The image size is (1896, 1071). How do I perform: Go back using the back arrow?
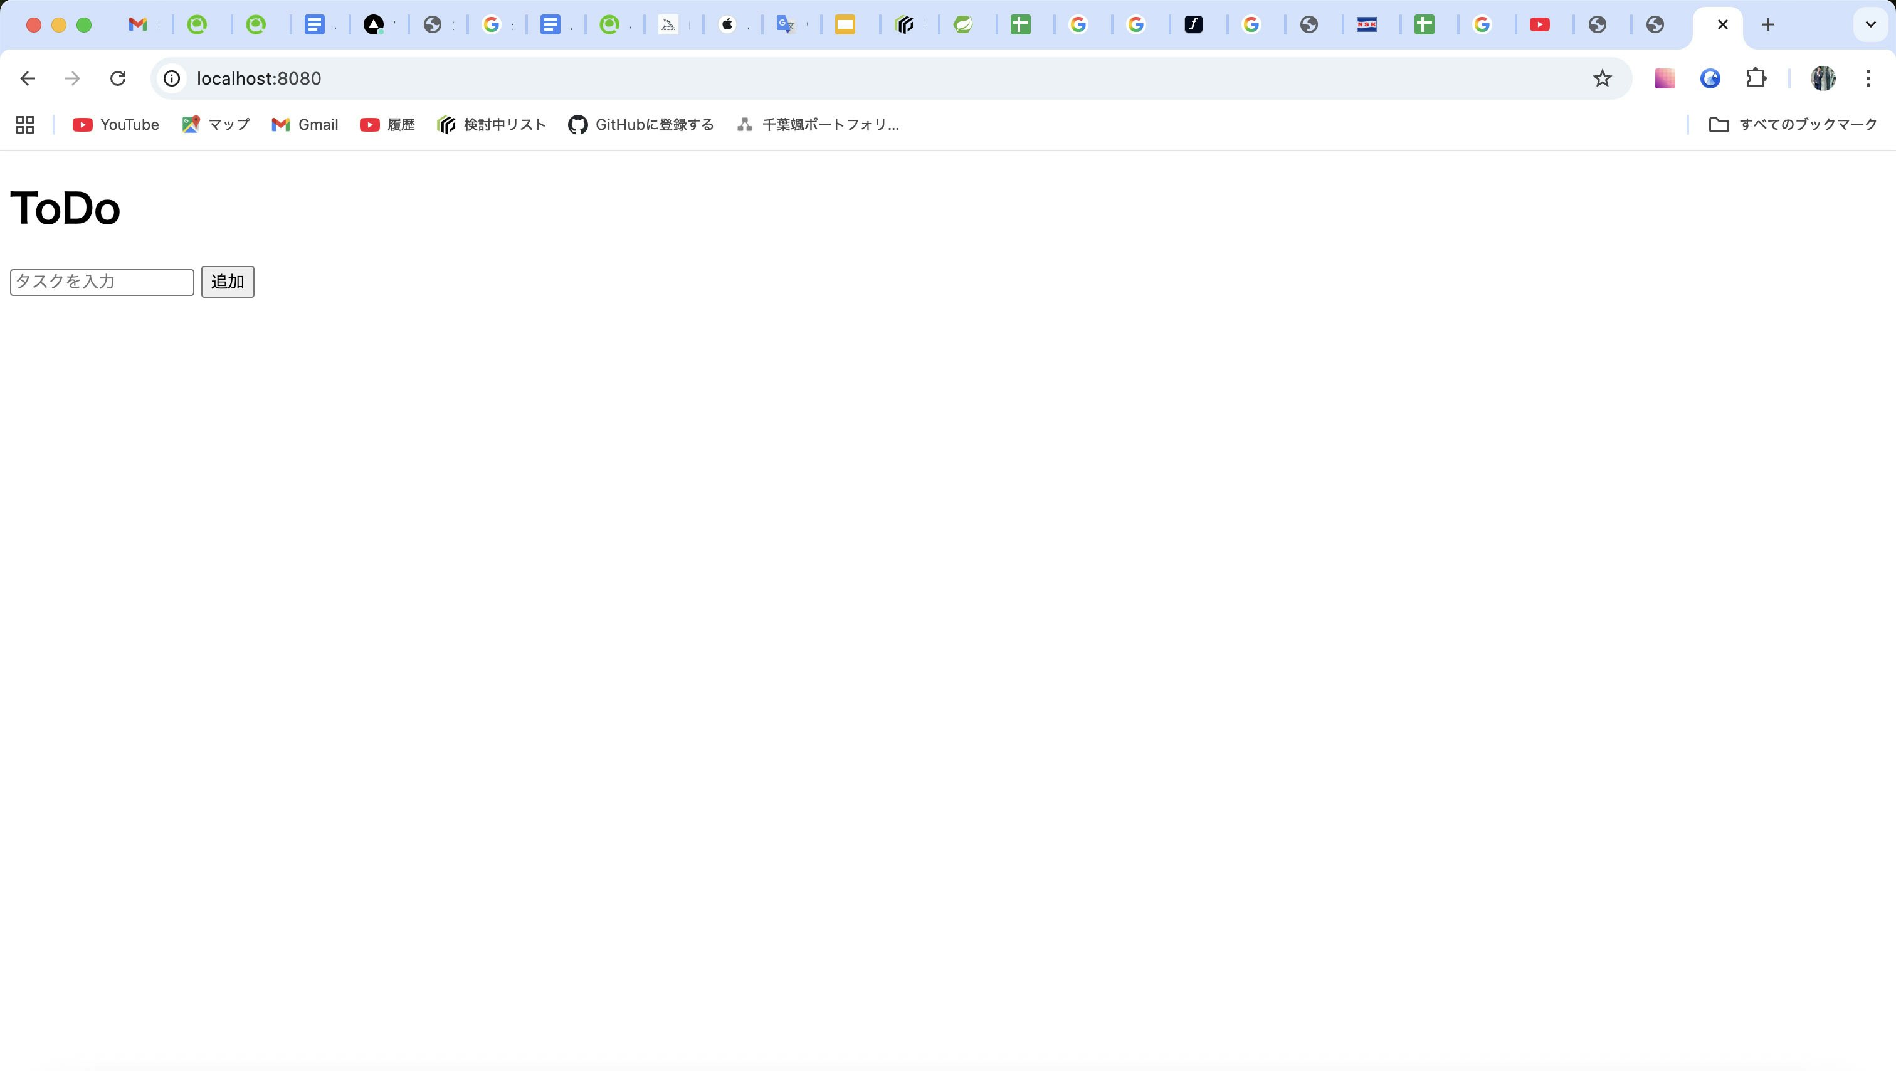tap(28, 78)
